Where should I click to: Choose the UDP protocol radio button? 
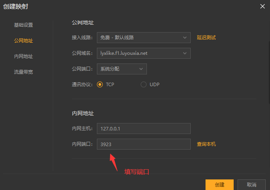143,85
